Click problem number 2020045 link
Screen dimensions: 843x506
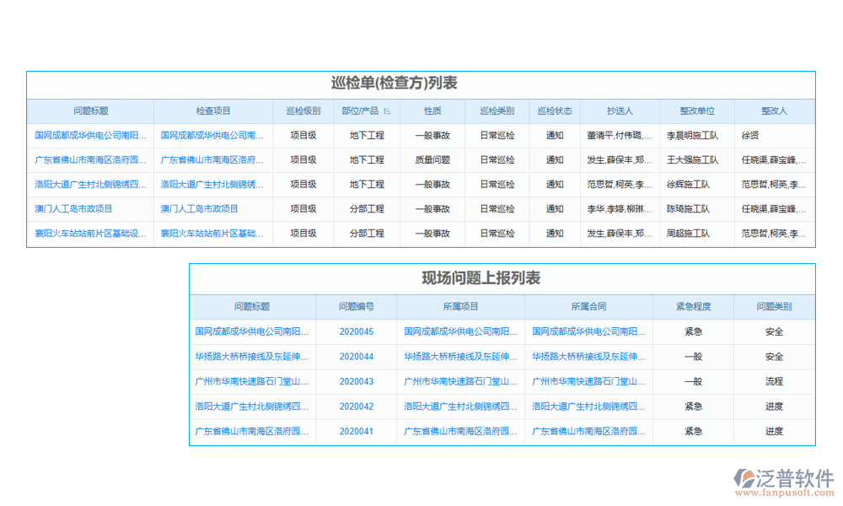coord(355,331)
